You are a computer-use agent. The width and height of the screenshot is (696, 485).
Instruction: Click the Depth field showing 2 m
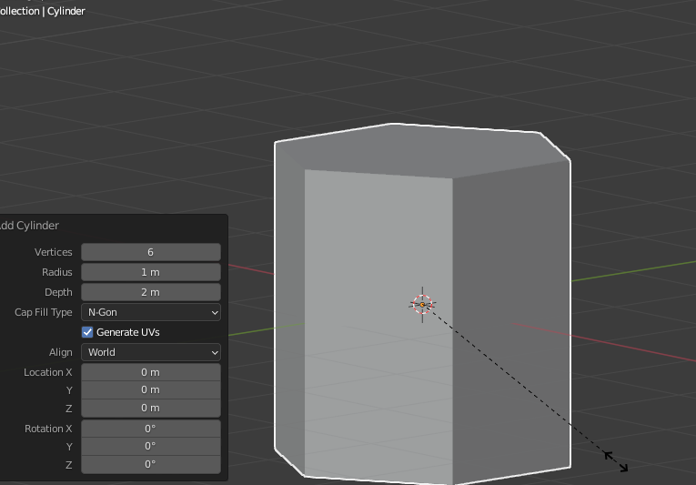click(x=150, y=292)
